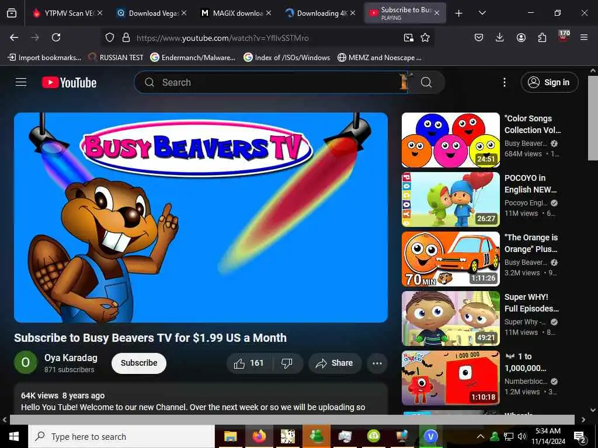Click the vertical page scrollbar thumb

593,118
